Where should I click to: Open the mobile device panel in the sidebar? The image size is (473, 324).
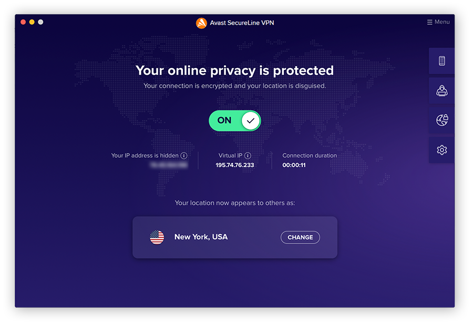coord(441,60)
